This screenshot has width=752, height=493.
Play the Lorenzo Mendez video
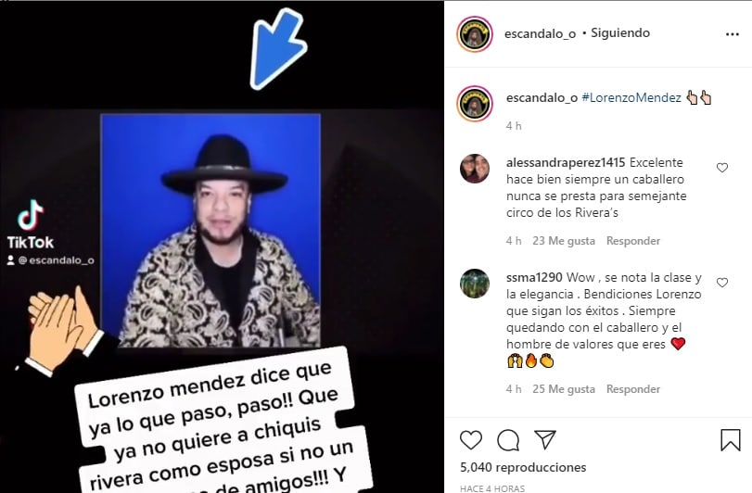coord(222,246)
